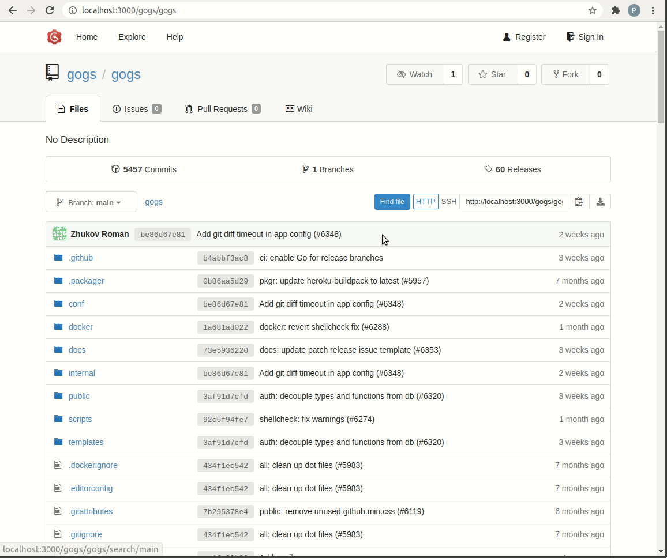667x558 pixels.
Task: Click the clone URL input field
Action: [x=514, y=202]
